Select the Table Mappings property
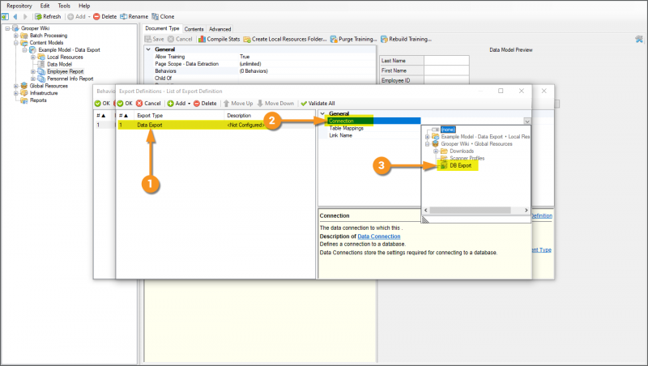The width and height of the screenshot is (648, 366). click(x=347, y=128)
